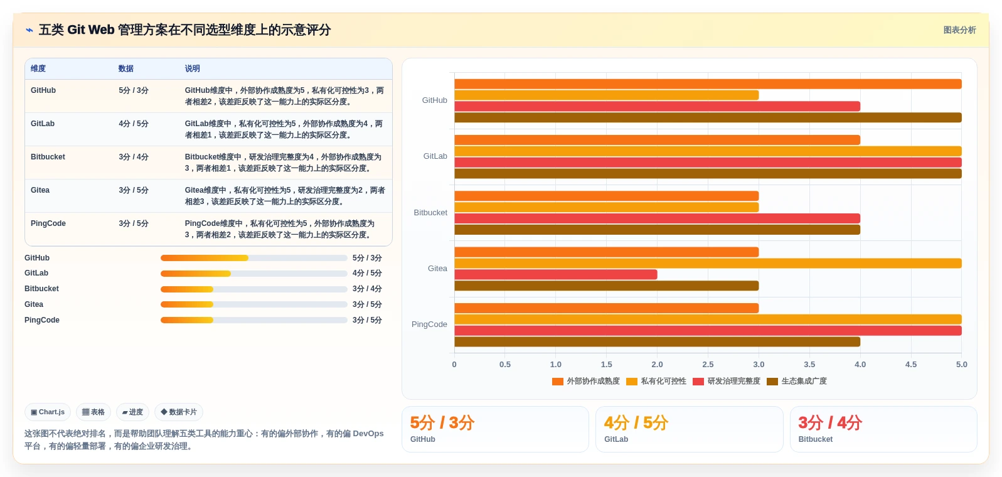Click the top orange bar in the GitHub chart group
This screenshot has width=1002, height=477.
click(708, 84)
